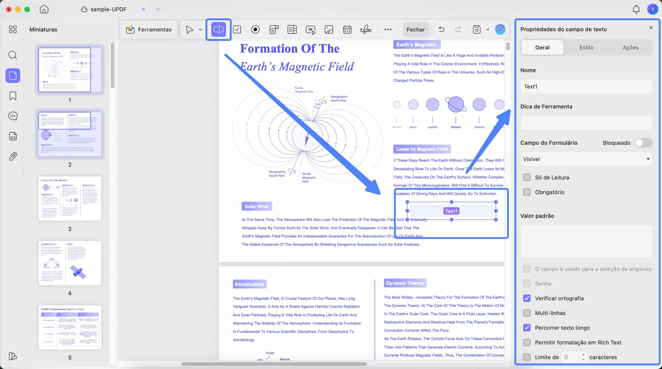Click the document horizontal scrollbar
Image resolution: width=662 pixels, height=369 pixels.
274,364
